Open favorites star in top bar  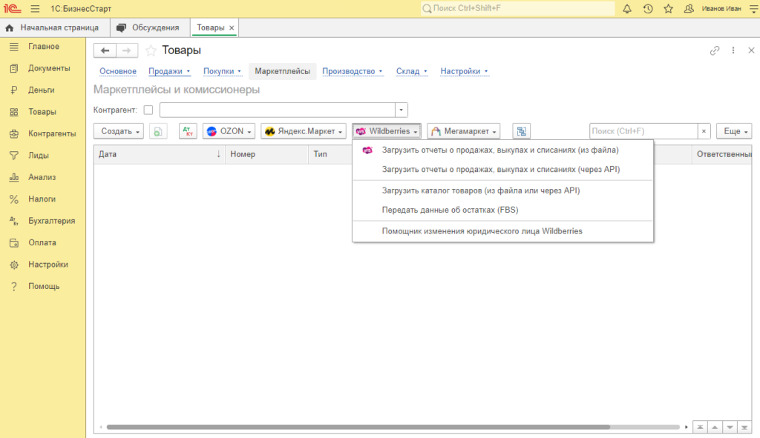(x=669, y=9)
